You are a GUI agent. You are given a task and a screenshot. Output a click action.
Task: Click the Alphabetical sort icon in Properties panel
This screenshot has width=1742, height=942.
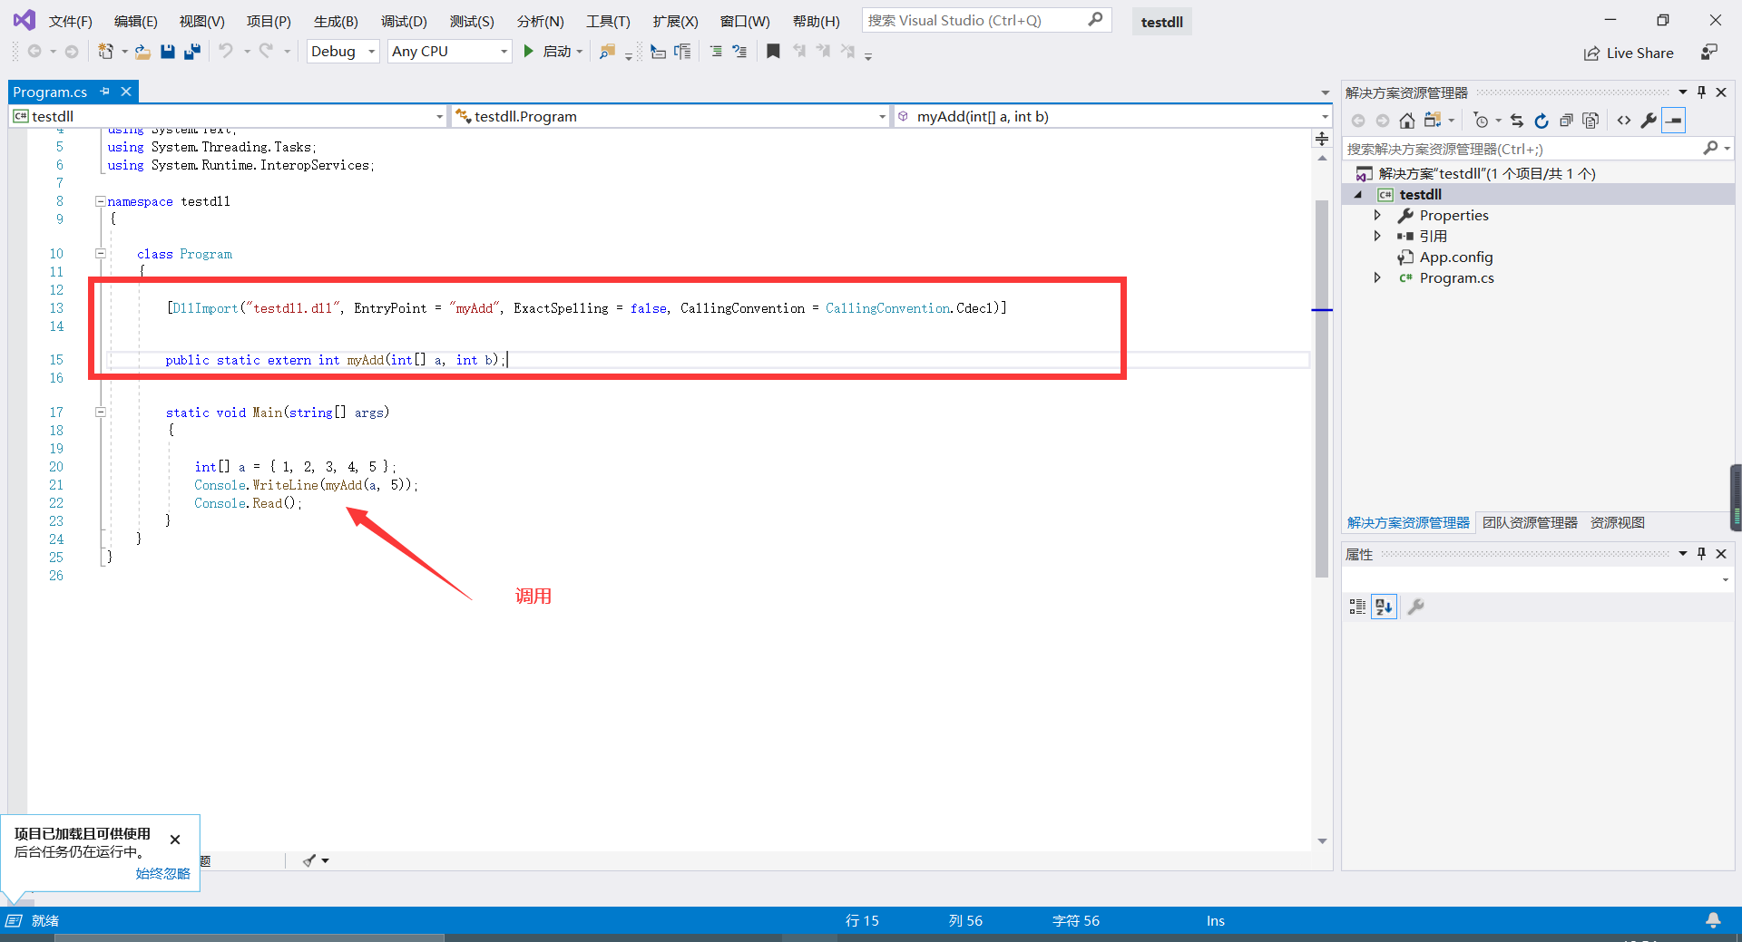pos(1384,607)
